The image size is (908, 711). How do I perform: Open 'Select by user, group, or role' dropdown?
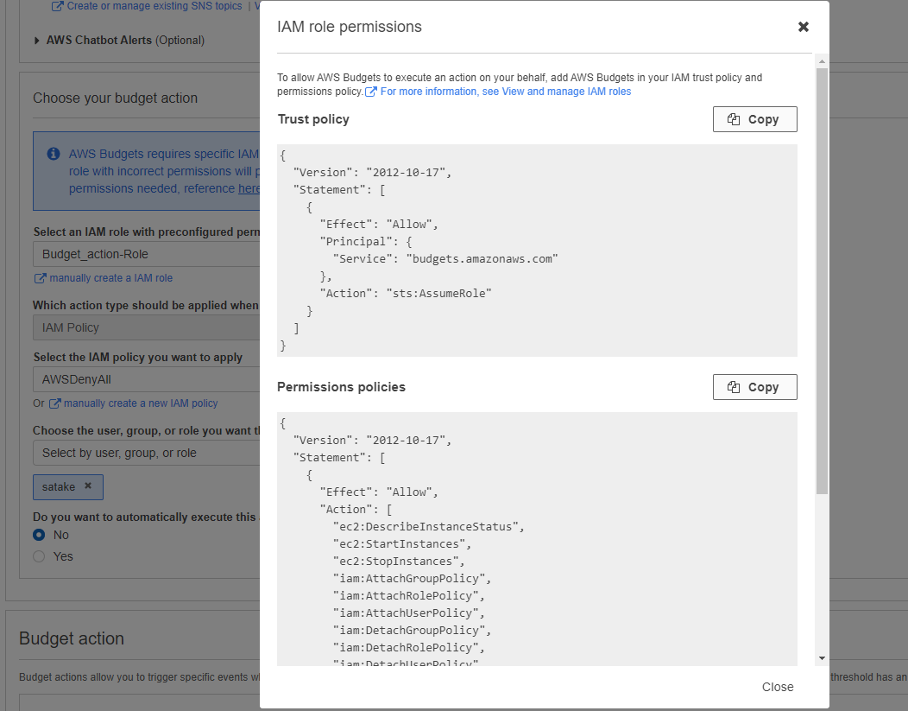point(147,454)
